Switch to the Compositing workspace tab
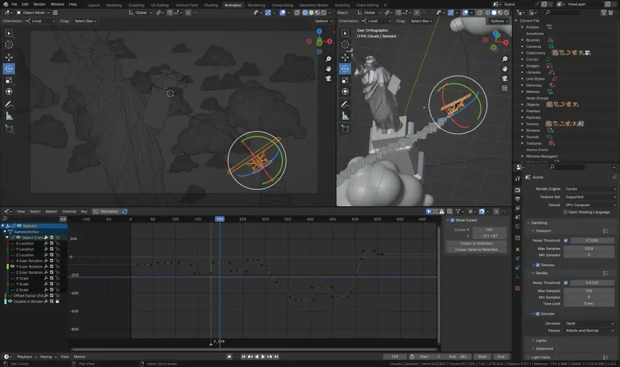Screen dimensions: 620x367 click(x=282, y=5)
